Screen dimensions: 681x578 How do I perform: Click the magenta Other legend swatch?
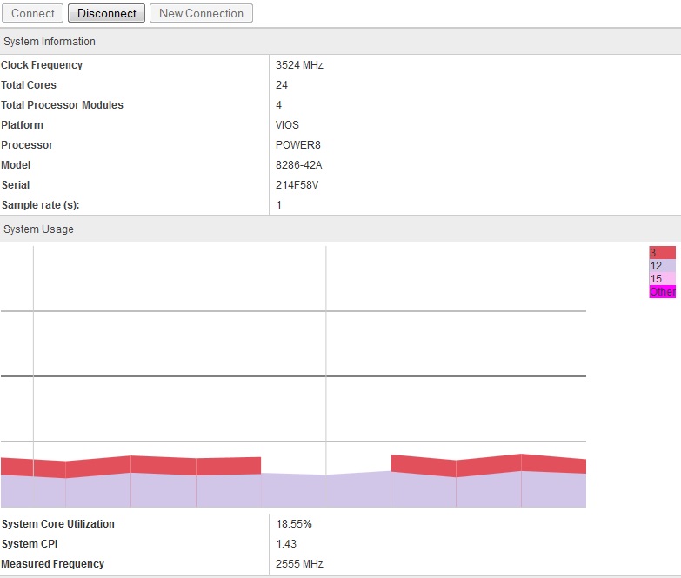point(663,291)
